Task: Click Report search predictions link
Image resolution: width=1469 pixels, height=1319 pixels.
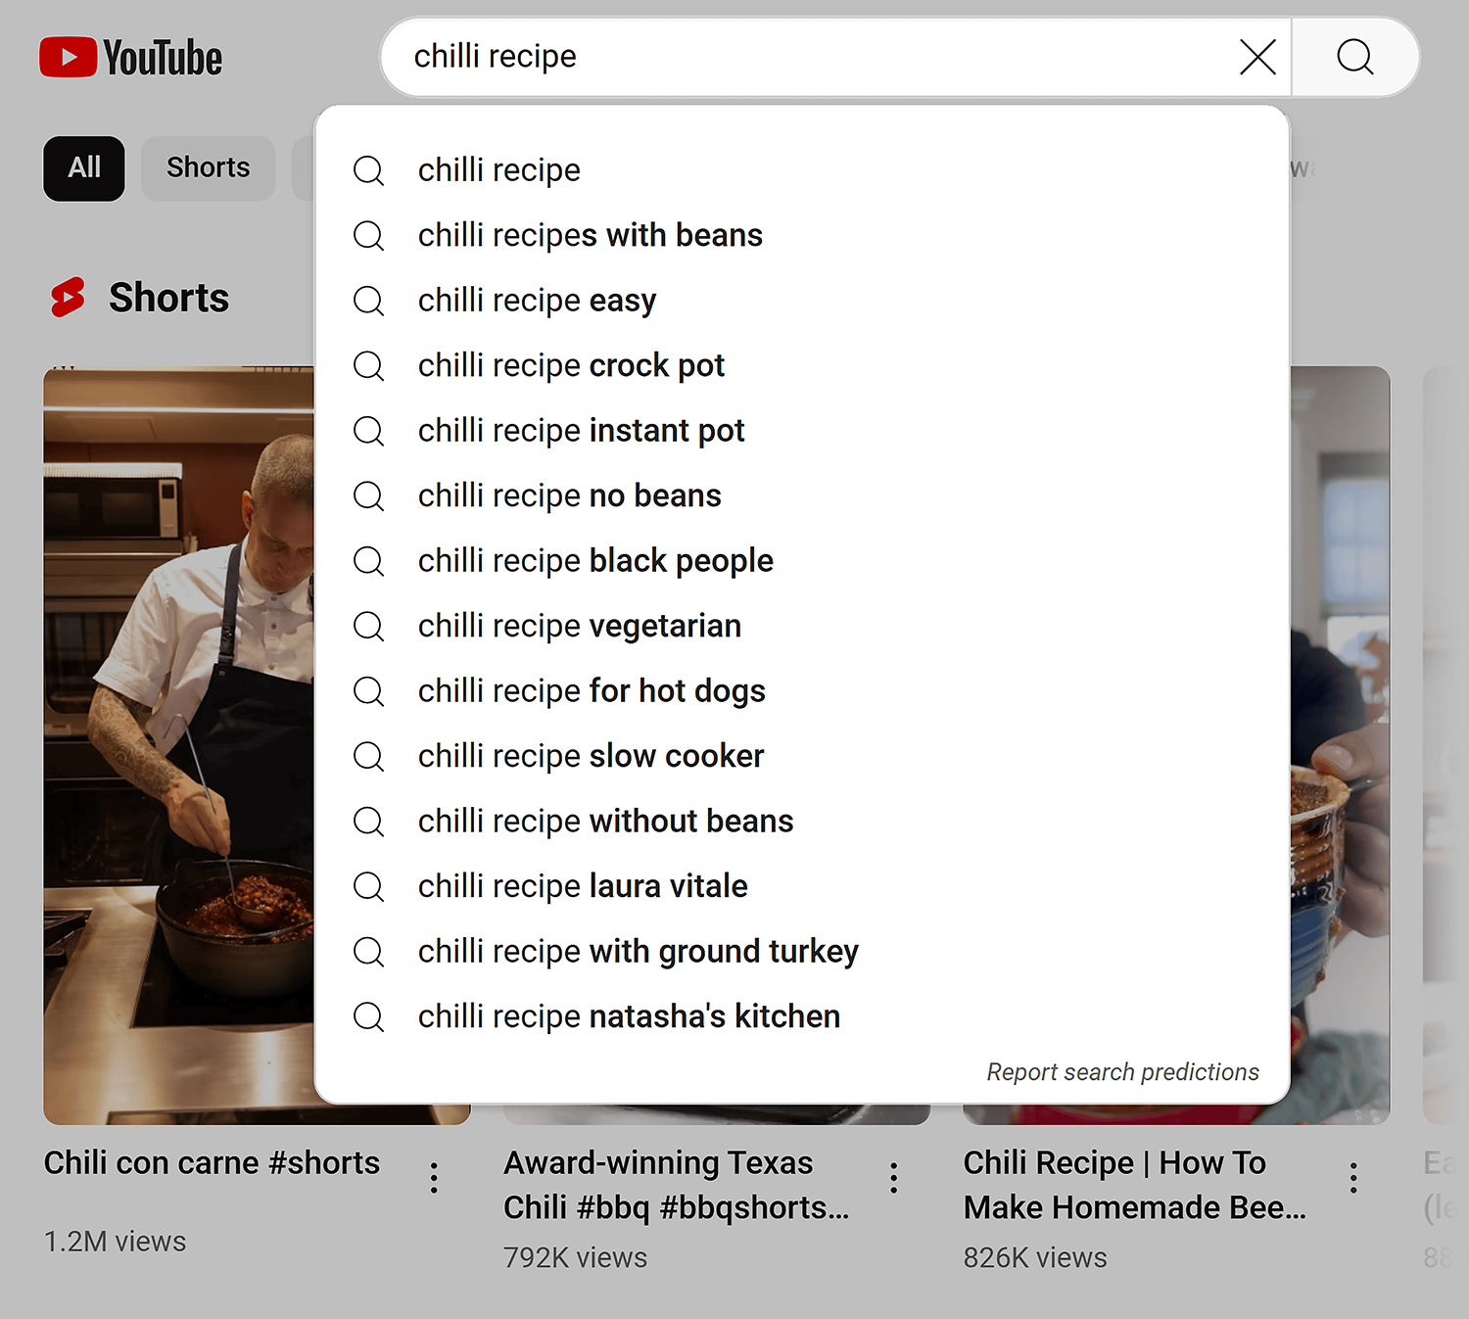Action: [1122, 1072]
